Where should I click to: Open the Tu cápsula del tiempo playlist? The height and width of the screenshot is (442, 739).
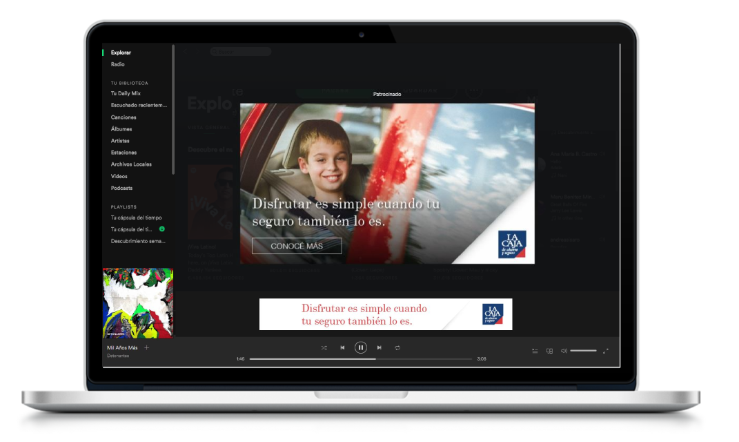click(136, 218)
